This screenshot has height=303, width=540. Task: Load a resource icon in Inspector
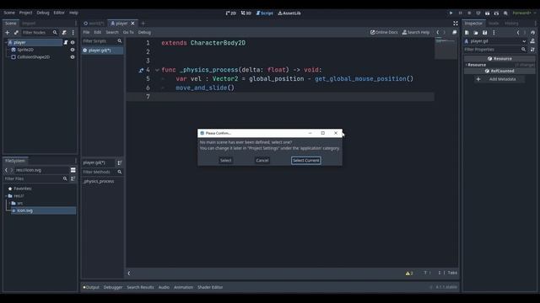(x=476, y=33)
